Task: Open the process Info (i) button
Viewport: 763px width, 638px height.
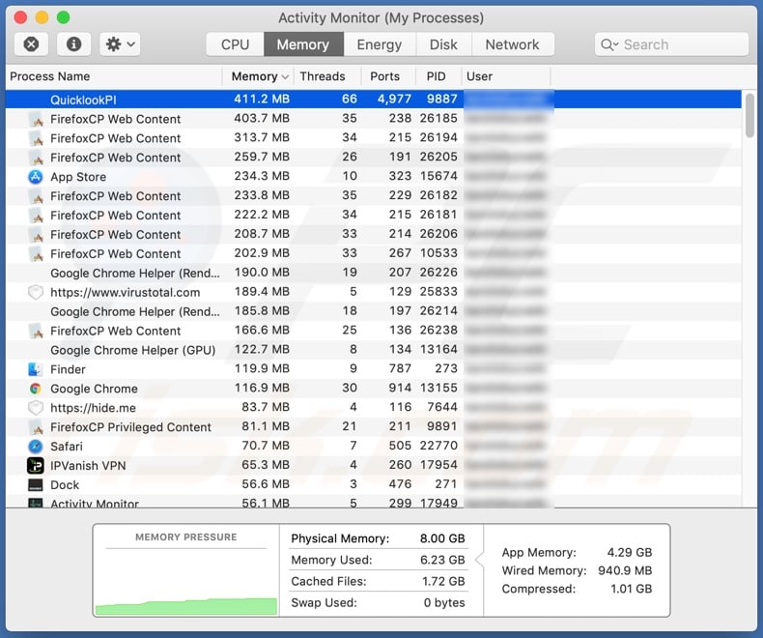Action: (x=74, y=44)
